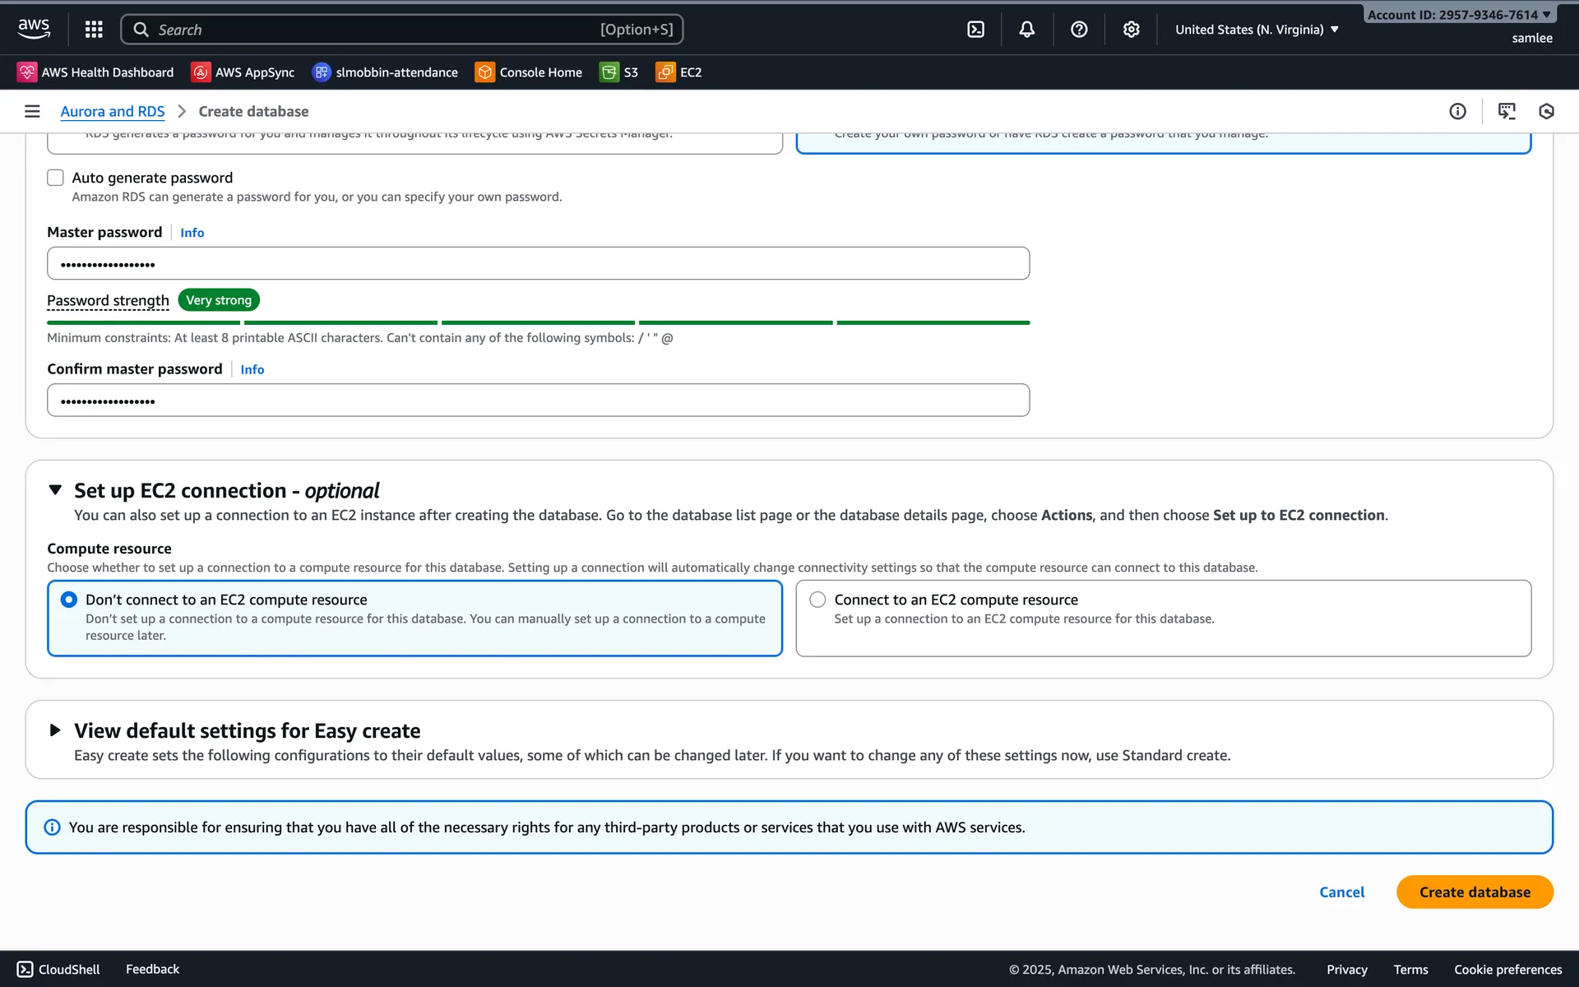Click the Confirm master password field
1579x987 pixels.
tap(538, 401)
